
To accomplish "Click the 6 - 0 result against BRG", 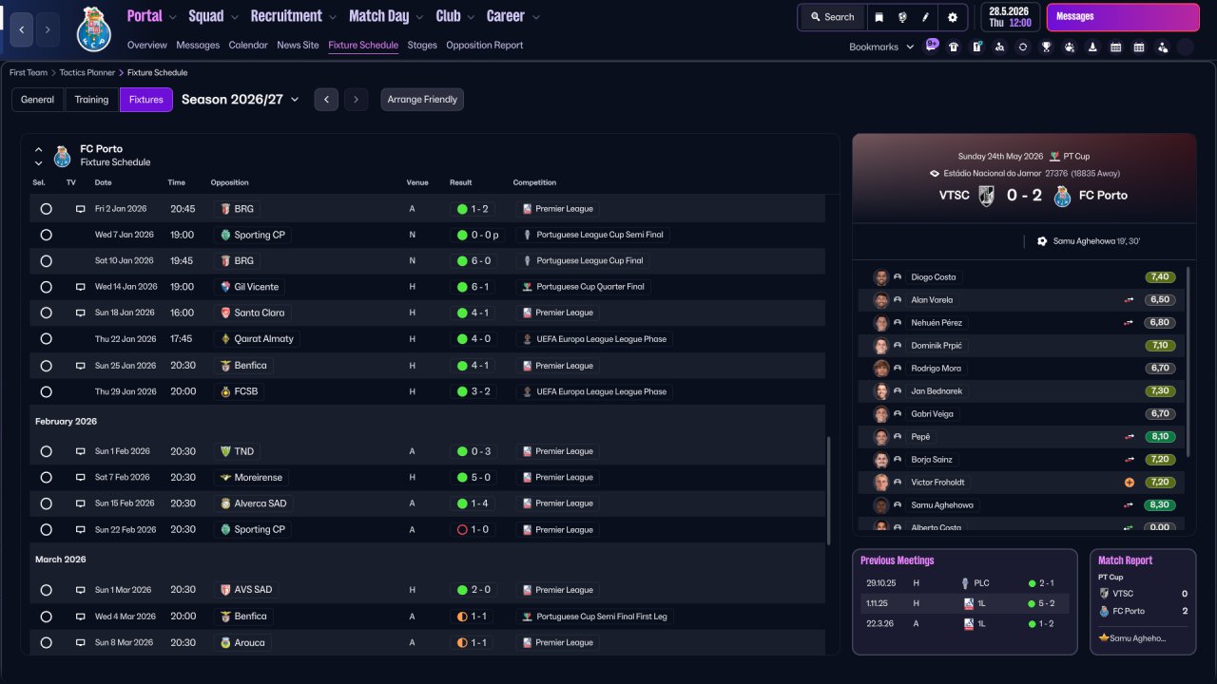I will point(474,261).
